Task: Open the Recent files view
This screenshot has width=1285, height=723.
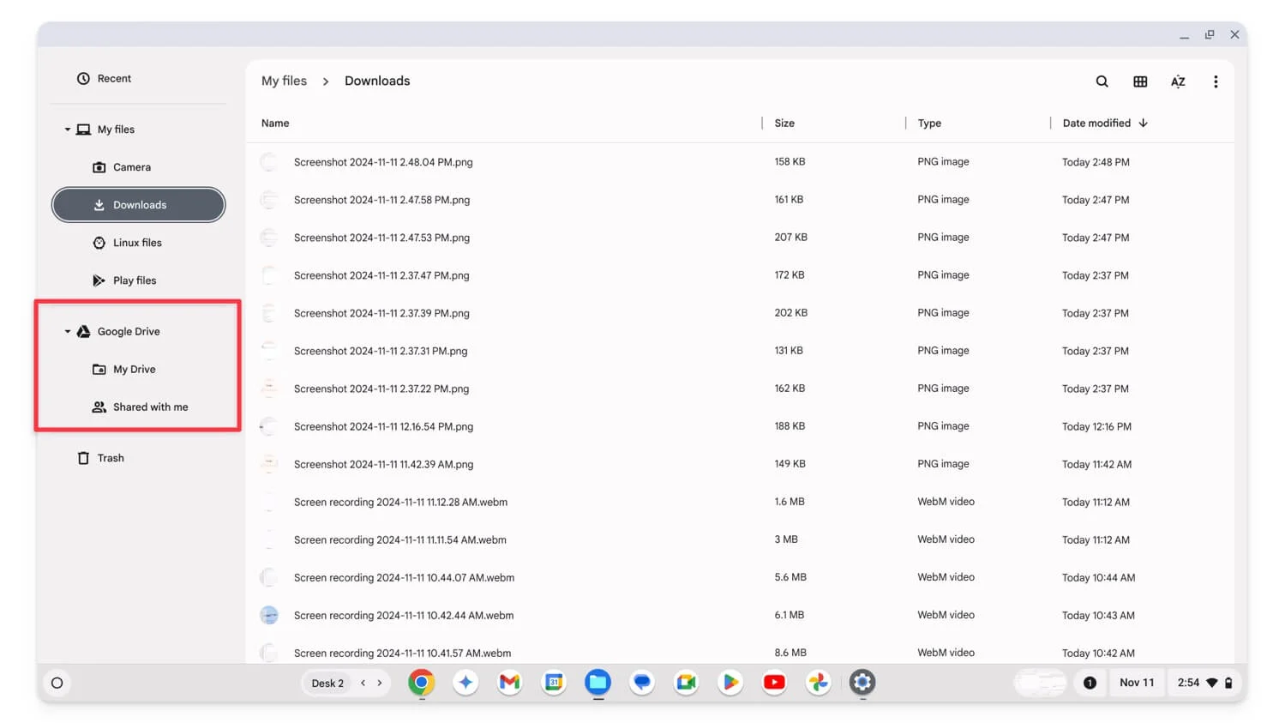Action: [114, 79]
